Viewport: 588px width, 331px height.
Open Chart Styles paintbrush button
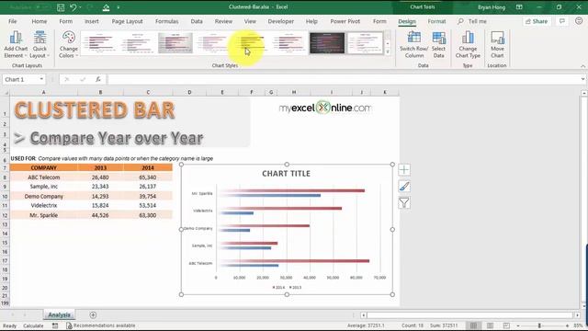404,186
